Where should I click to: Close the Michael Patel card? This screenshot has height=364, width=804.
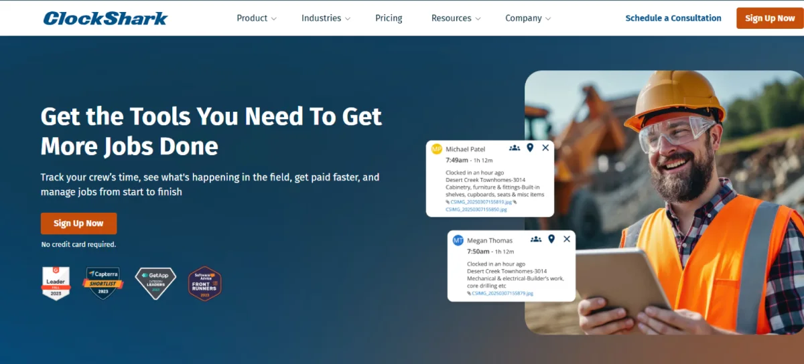[x=545, y=148]
